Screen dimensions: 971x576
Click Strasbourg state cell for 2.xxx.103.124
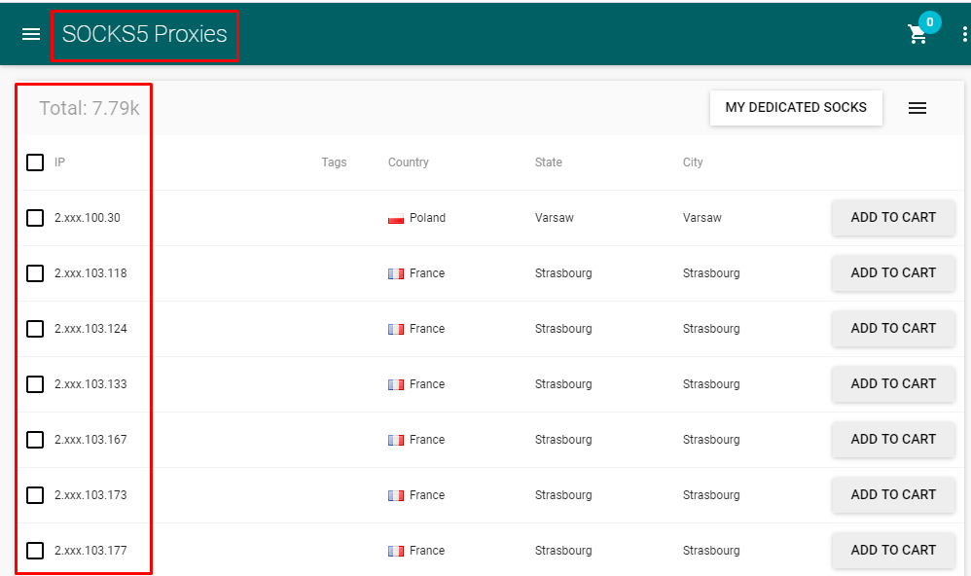[x=563, y=329]
